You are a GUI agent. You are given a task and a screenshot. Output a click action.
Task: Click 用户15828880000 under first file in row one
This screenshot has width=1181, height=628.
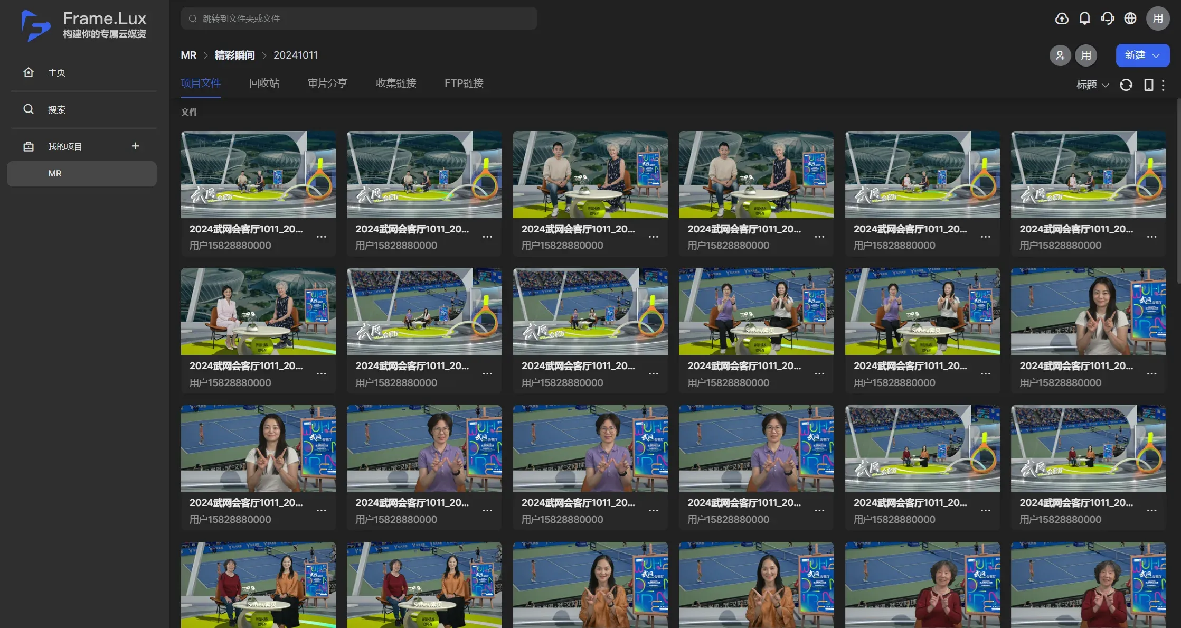coord(230,246)
